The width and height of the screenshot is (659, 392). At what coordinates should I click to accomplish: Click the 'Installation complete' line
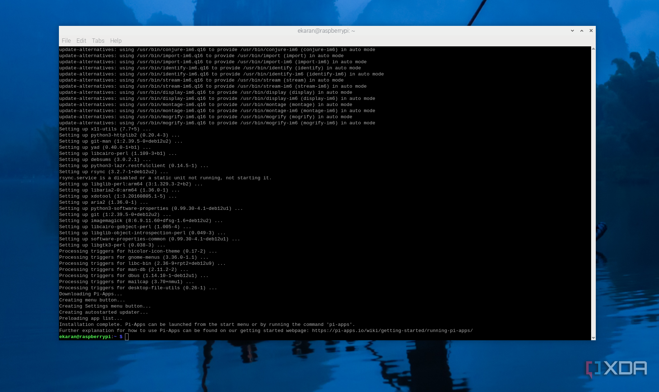(x=207, y=324)
